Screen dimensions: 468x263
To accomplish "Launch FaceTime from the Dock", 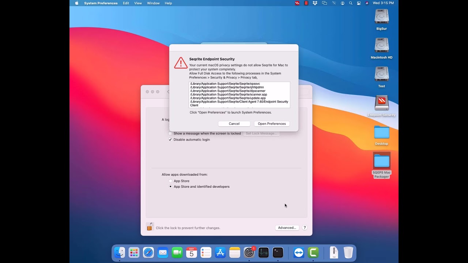I will [177, 252].
